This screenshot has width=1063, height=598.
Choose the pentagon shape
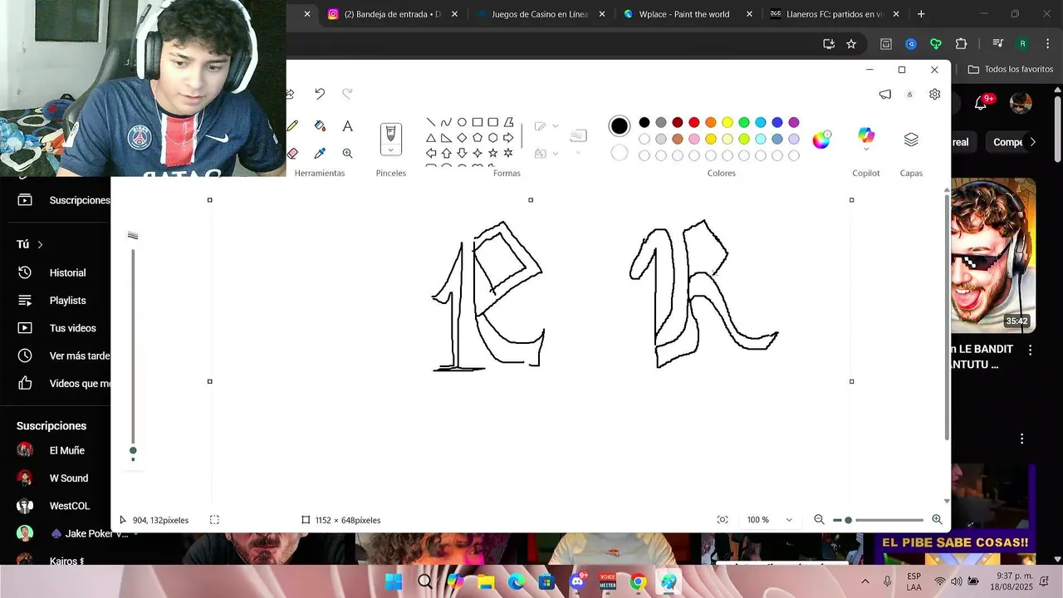click(478, 138)
